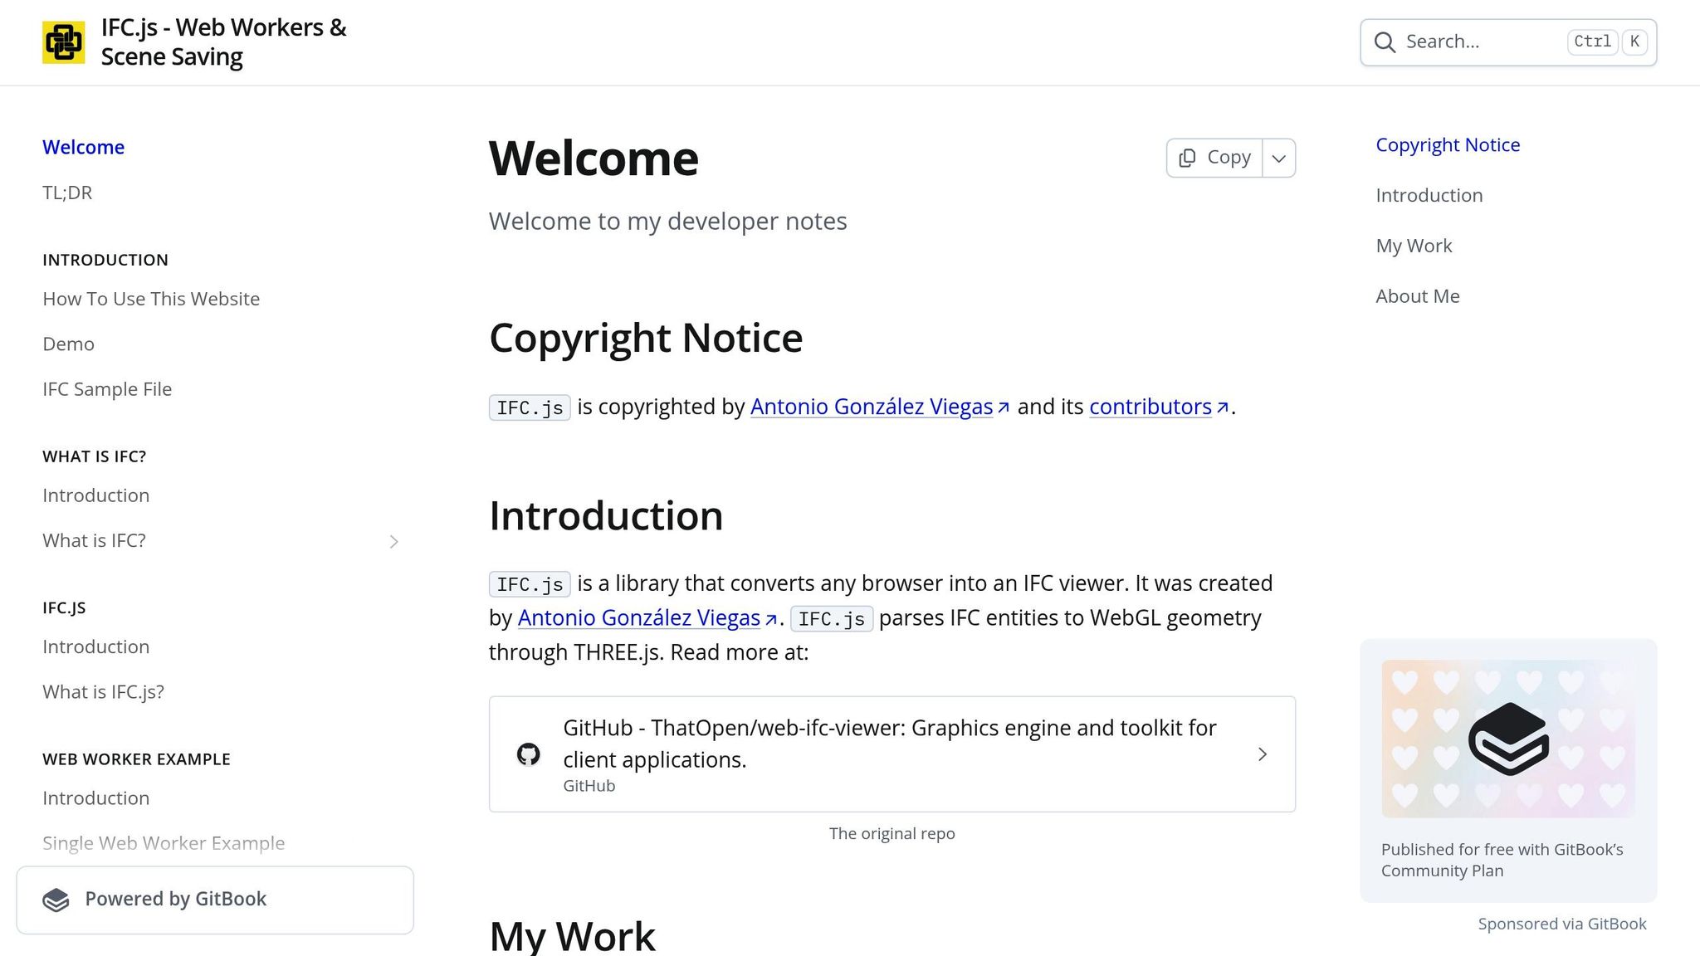Viewport: 1700px width, 956px height.
Task: Click the Copy button
Action: [1214, 157]
